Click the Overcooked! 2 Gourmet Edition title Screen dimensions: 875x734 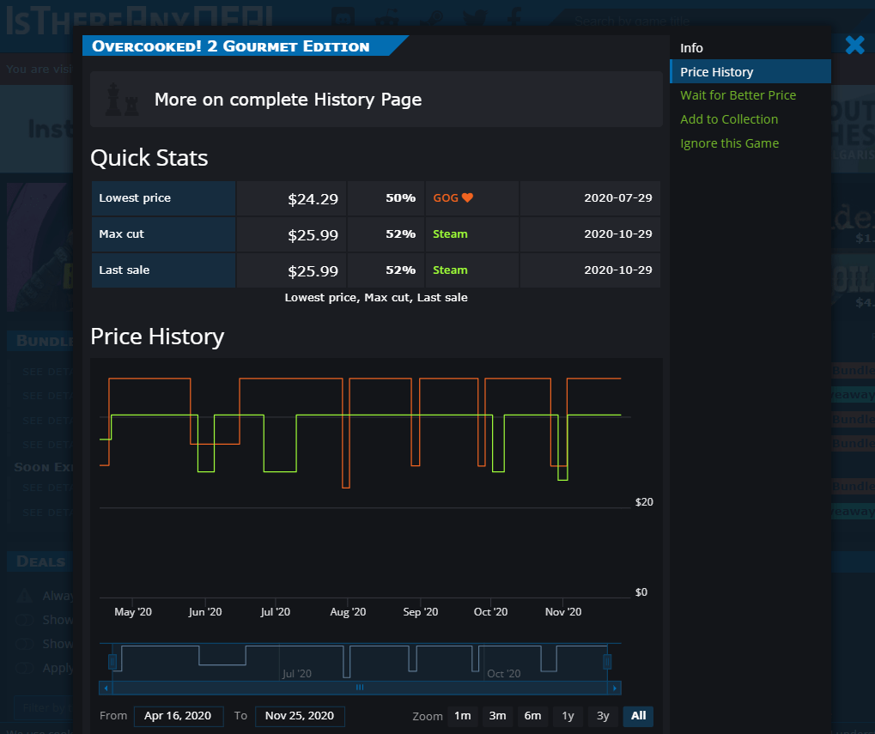tap(230, 45)
